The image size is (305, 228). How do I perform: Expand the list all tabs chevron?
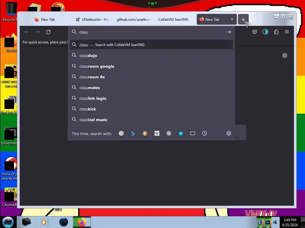pyautogui.click(x=255, y=19)
